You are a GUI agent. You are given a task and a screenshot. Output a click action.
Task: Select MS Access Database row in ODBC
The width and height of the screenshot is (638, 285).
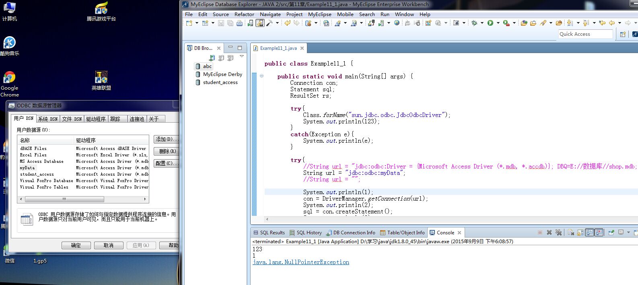coord(83,162)
